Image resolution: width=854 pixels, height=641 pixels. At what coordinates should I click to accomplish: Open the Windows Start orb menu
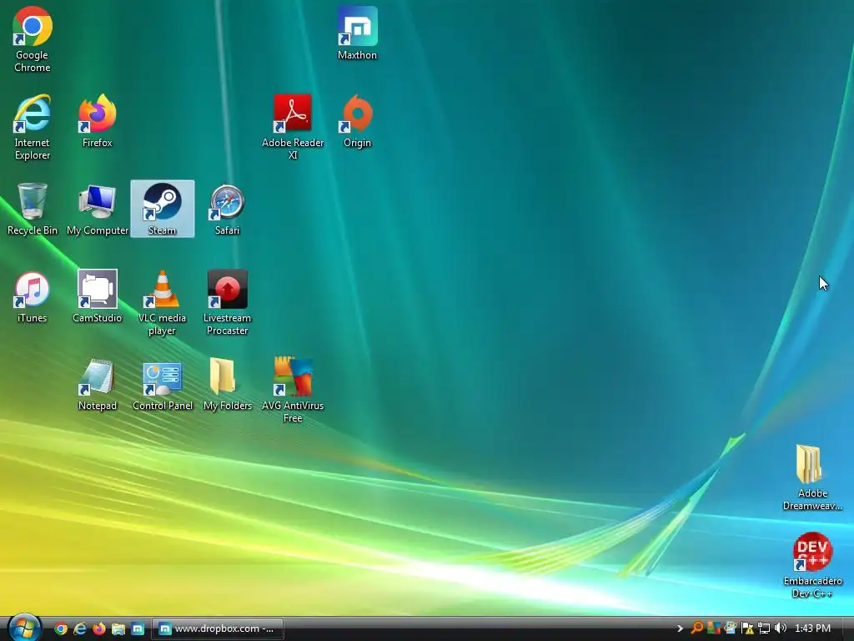pos(24,628)
